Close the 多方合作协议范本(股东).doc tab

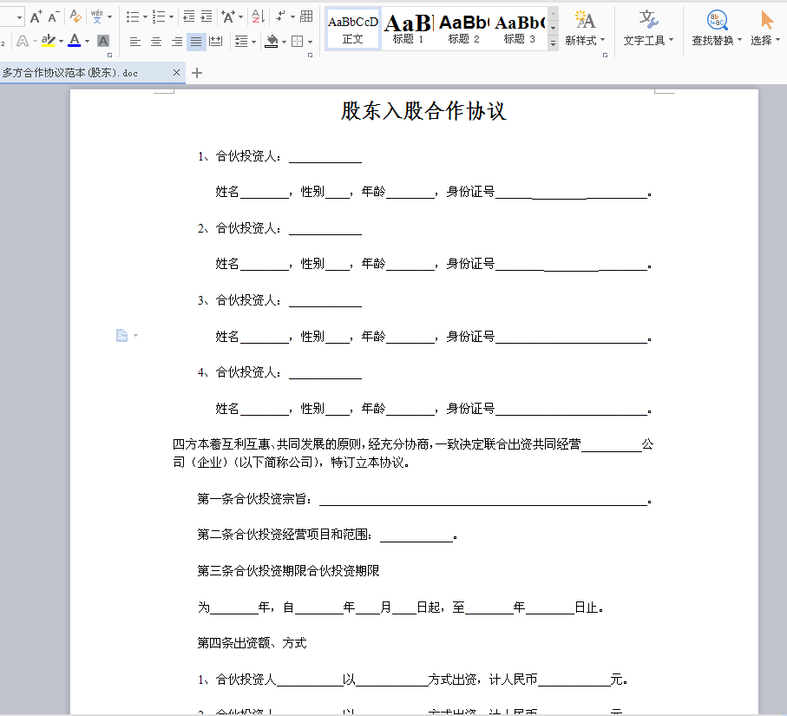176,73
